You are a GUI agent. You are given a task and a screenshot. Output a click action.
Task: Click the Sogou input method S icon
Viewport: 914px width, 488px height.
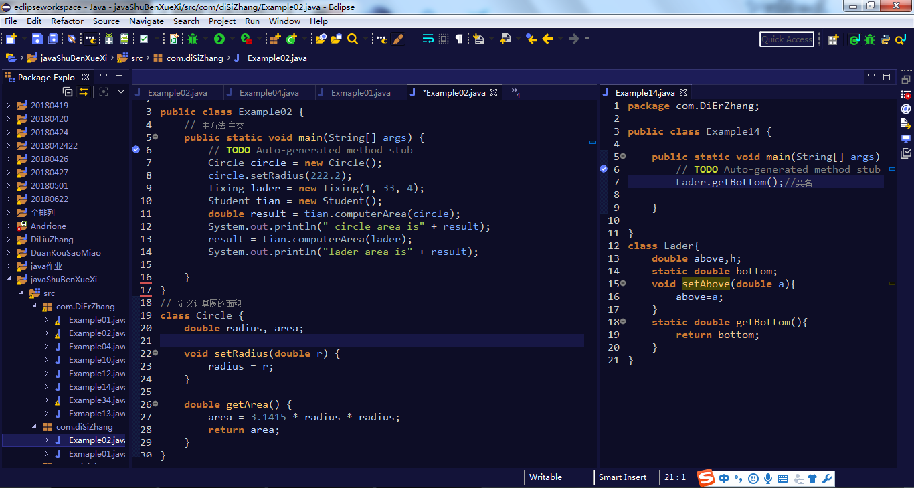(706, 478)
